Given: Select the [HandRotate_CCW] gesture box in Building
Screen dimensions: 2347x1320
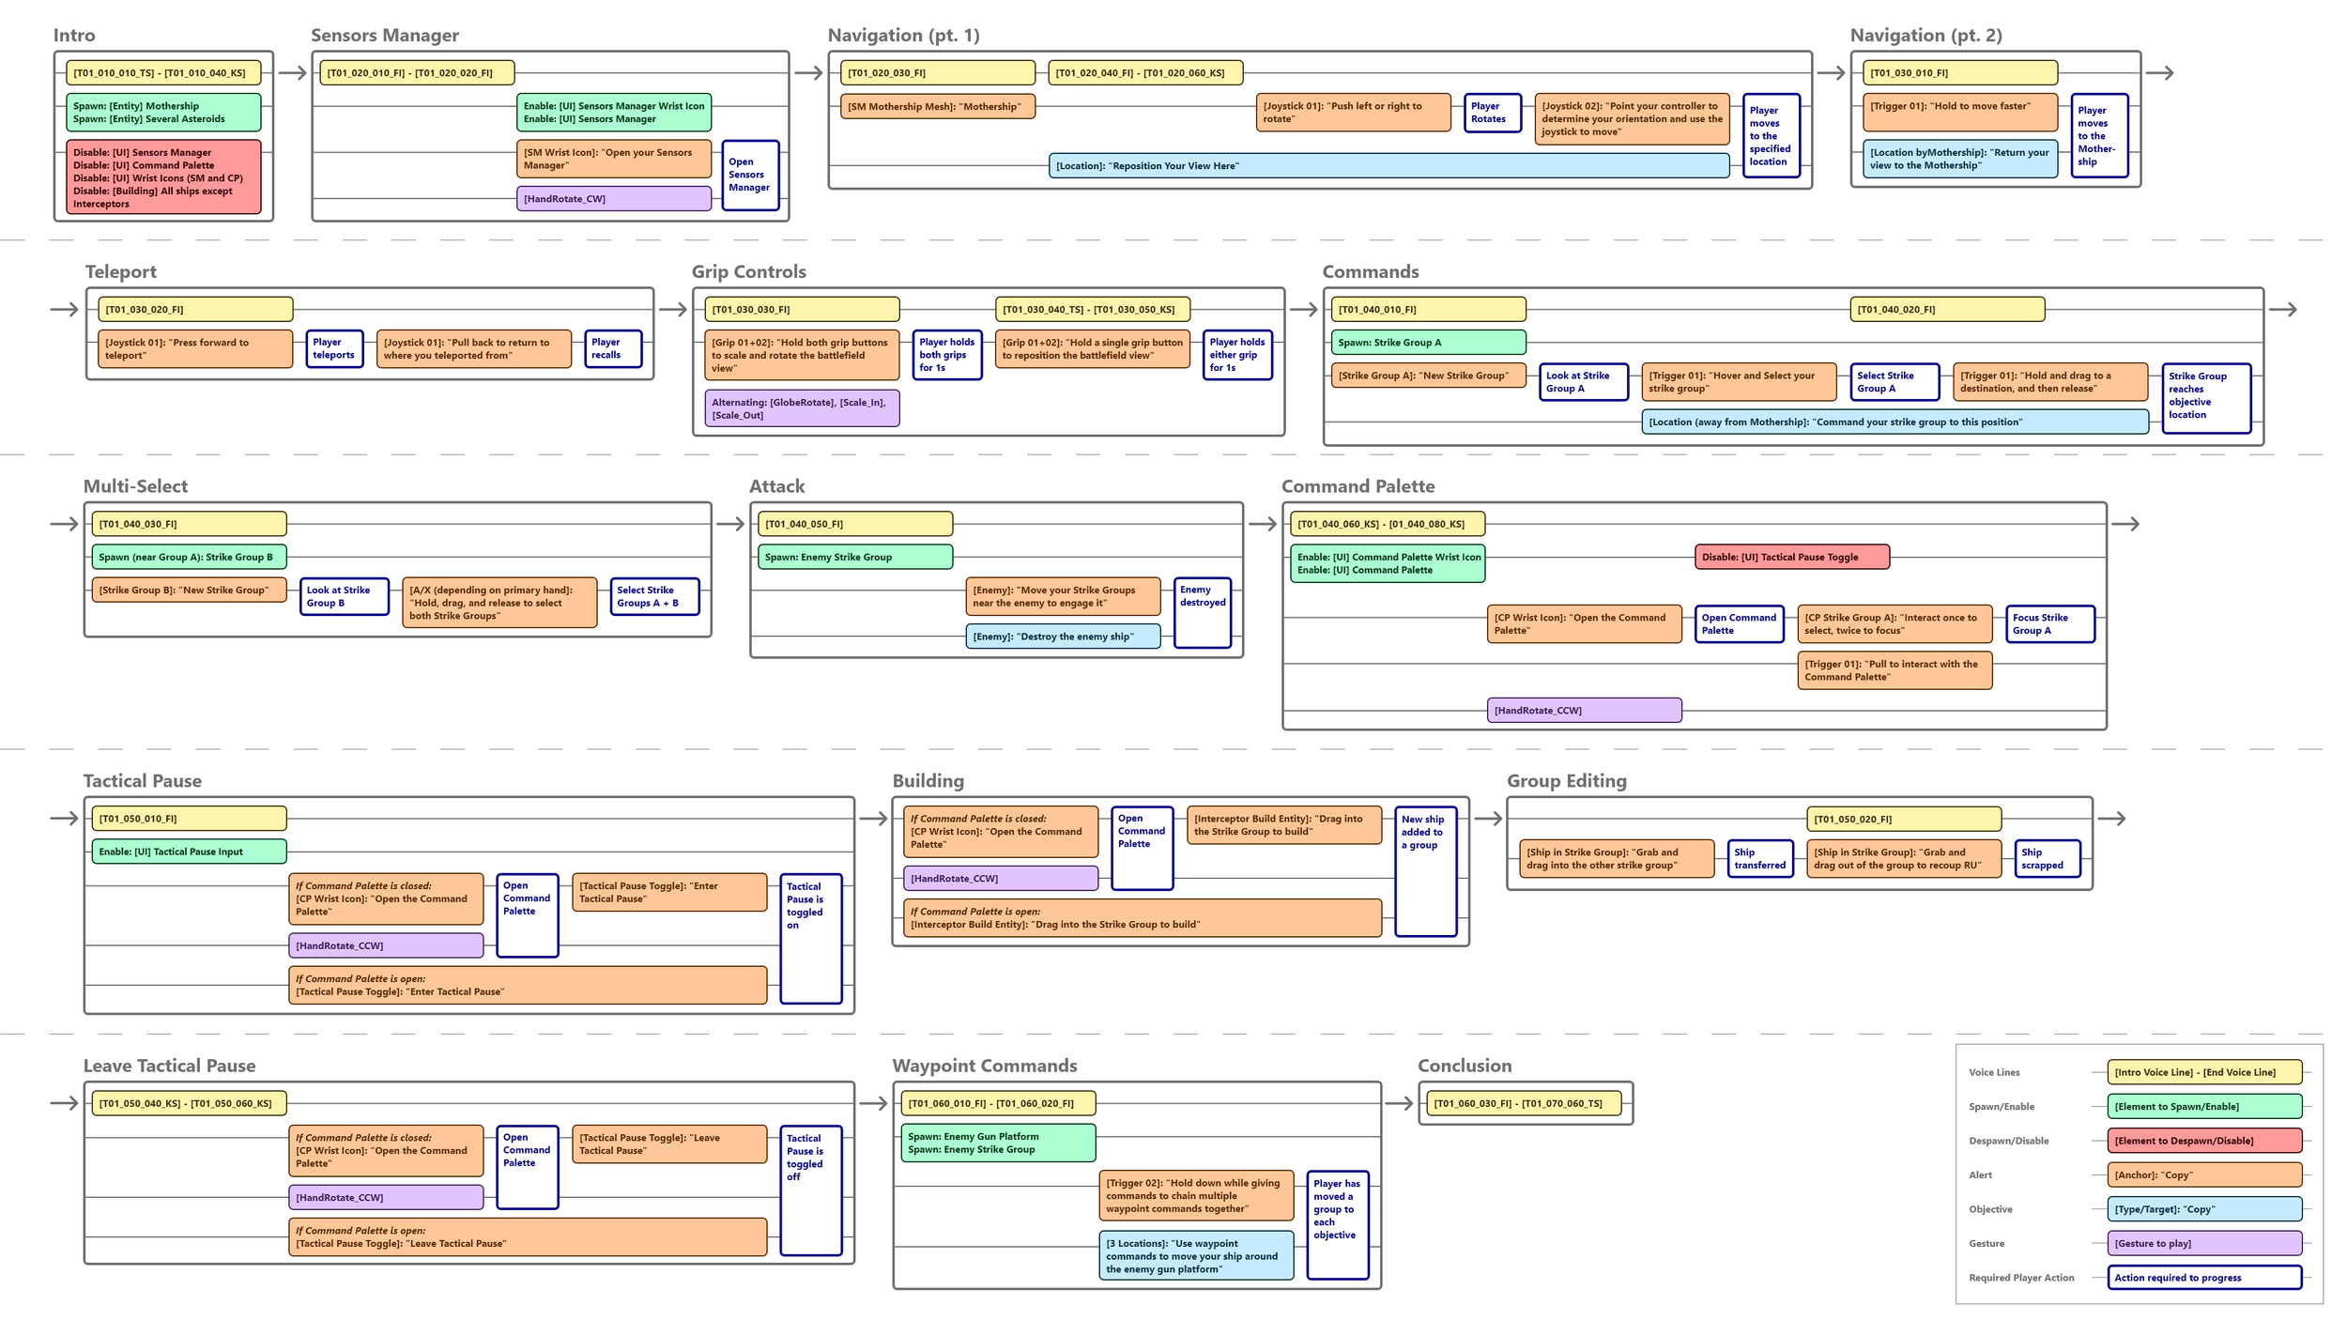Looking at the screenshot, I should [x=1001, y=879].
